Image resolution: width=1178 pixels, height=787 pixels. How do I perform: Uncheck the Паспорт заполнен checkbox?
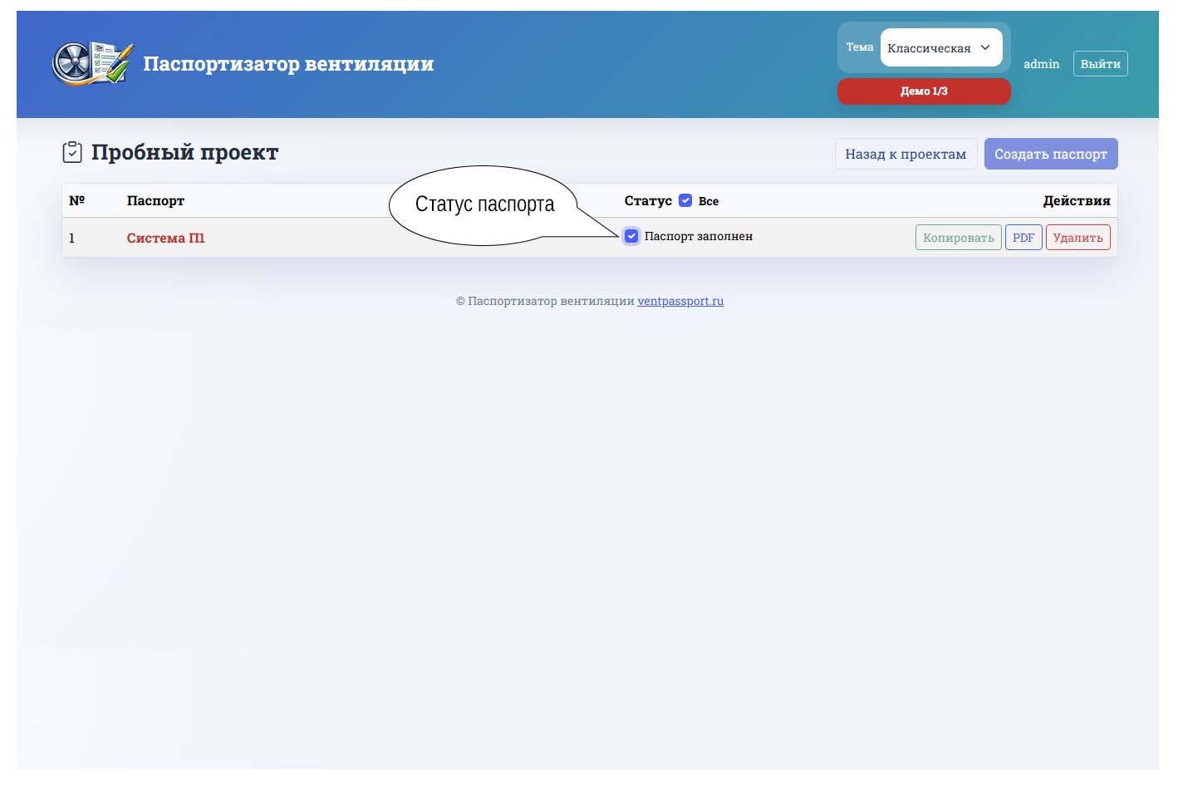click(631, 236)
